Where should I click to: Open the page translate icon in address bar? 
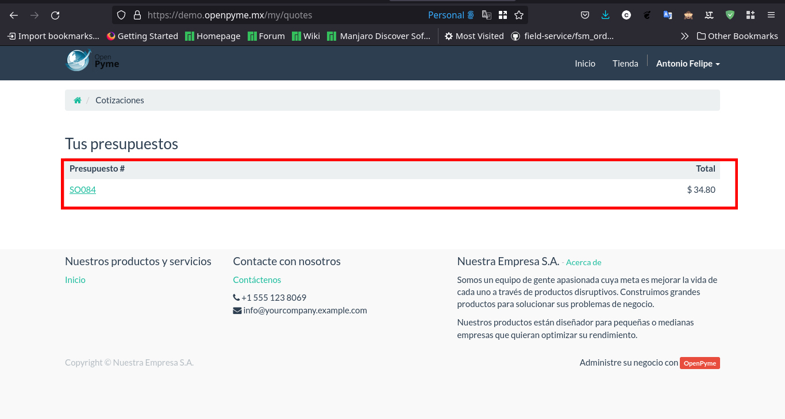click(x=487, y=15)
